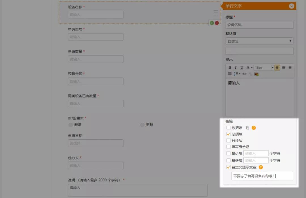Toggle italic text formatting
The image size is (306, 198).
[x=235, y=68]
